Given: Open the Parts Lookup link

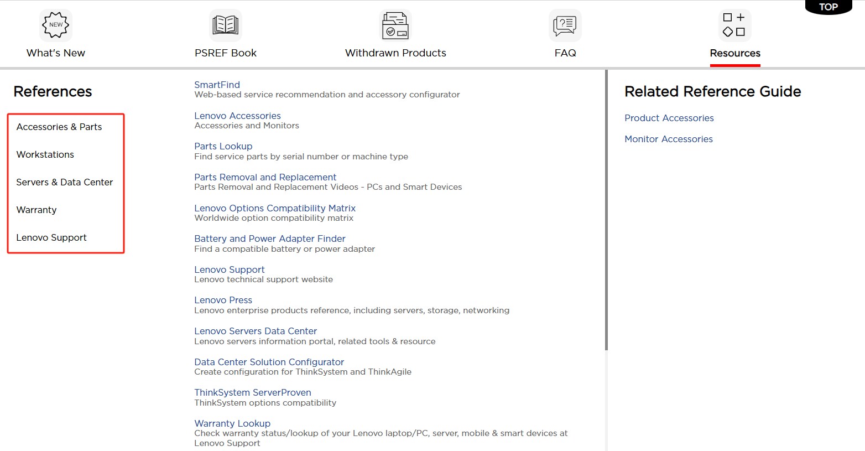Looking at the screenshot, I should tap(223, 146).
